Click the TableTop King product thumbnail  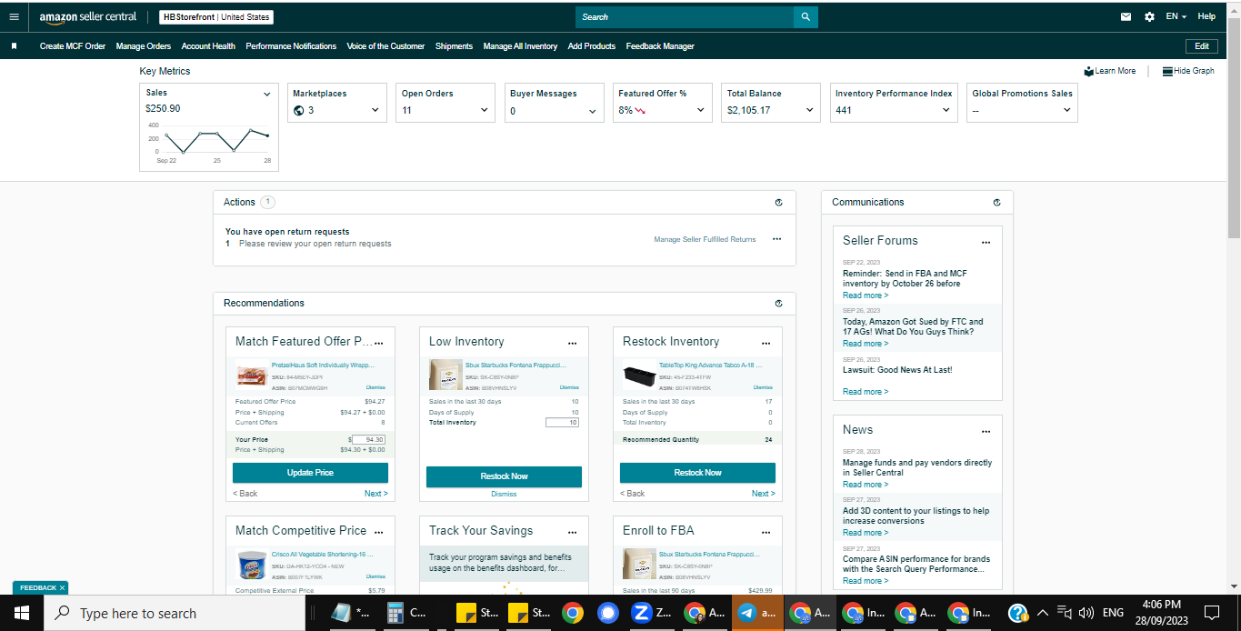tap(640, 375)
